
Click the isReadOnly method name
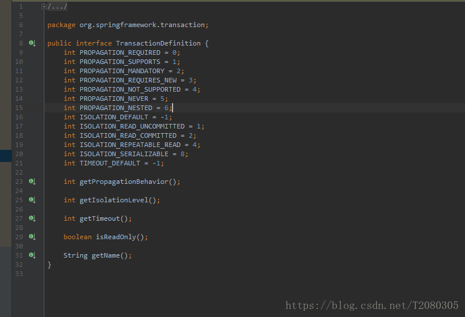116,237
